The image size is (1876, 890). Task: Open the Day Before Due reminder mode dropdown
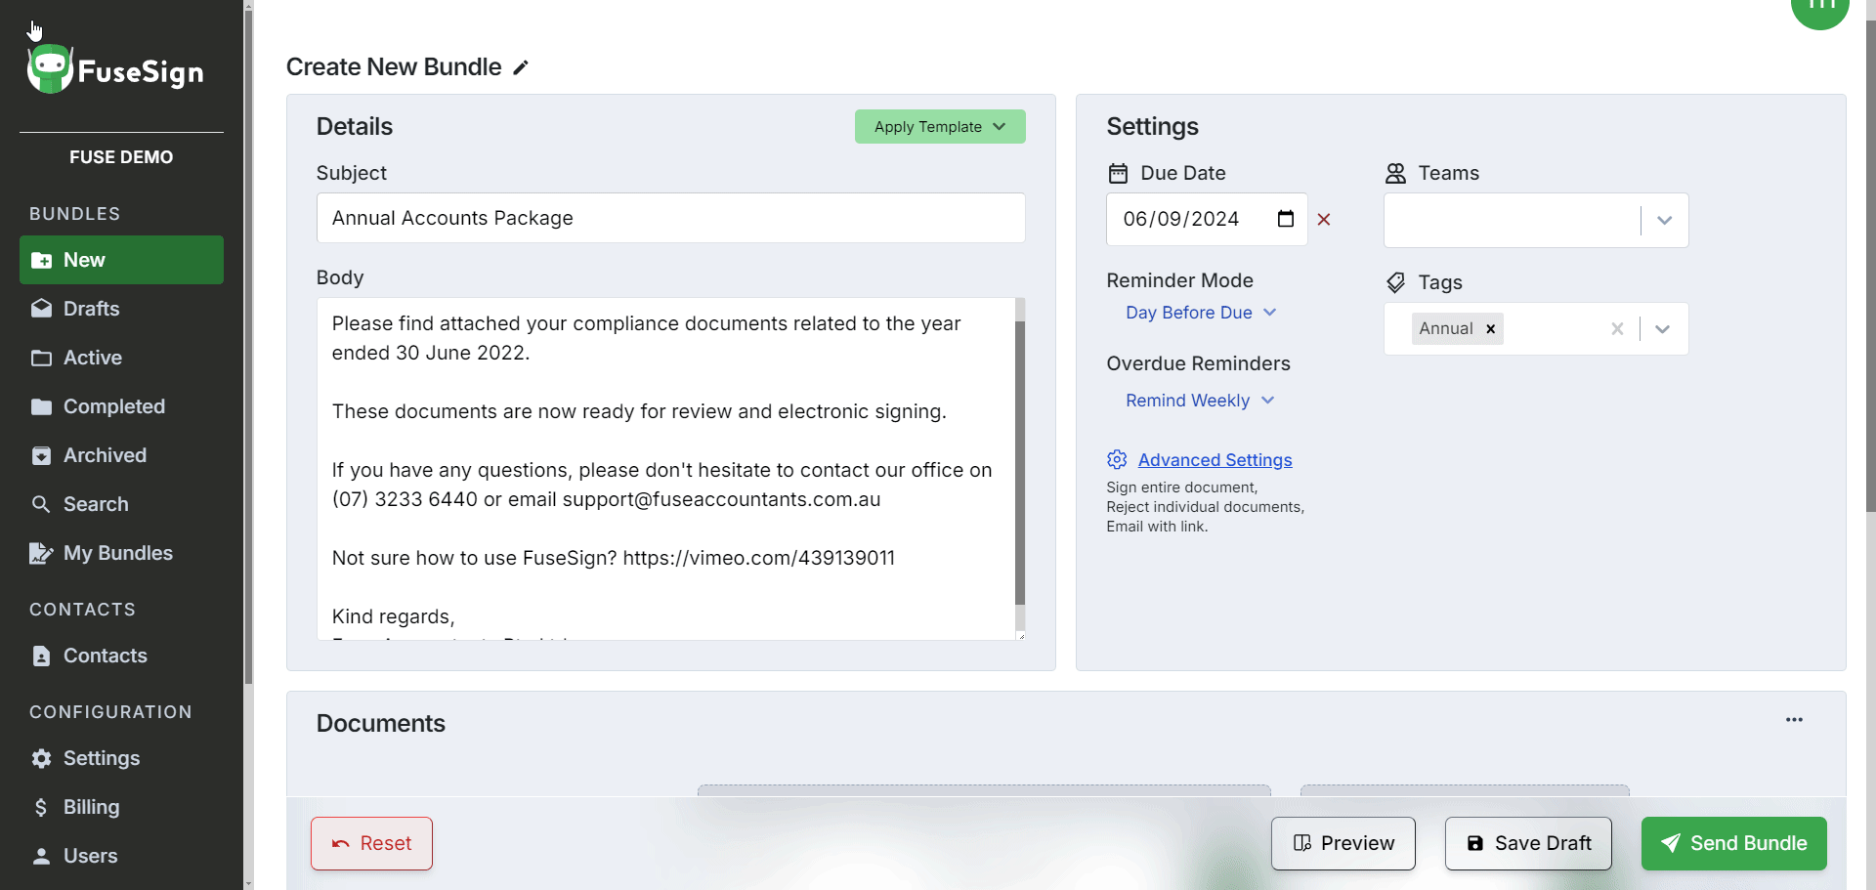coord(1200,313)
